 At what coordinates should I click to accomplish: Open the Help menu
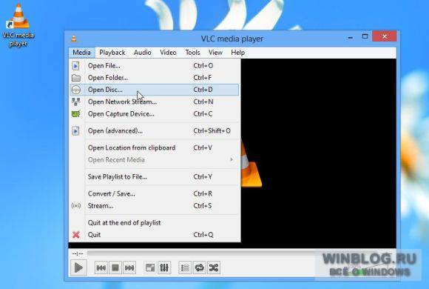(237, 53)
